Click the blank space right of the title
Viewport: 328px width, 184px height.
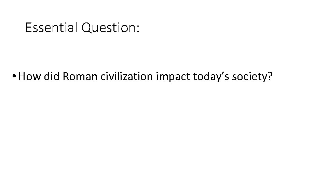(232, 28)
